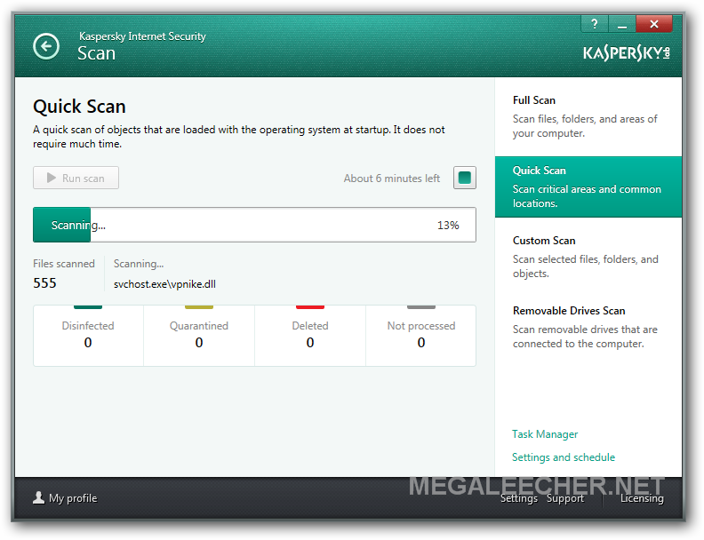Viewport: 704px width, 540px height.
Task: Click the Scanning progress bar
Action: click(x=254, y=225)
